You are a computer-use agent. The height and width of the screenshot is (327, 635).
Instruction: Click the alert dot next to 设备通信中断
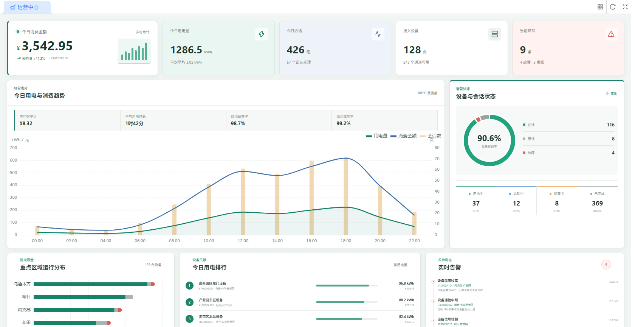433,301
